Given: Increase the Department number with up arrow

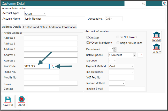Looking at the screenshot, I should click(115, 48).
